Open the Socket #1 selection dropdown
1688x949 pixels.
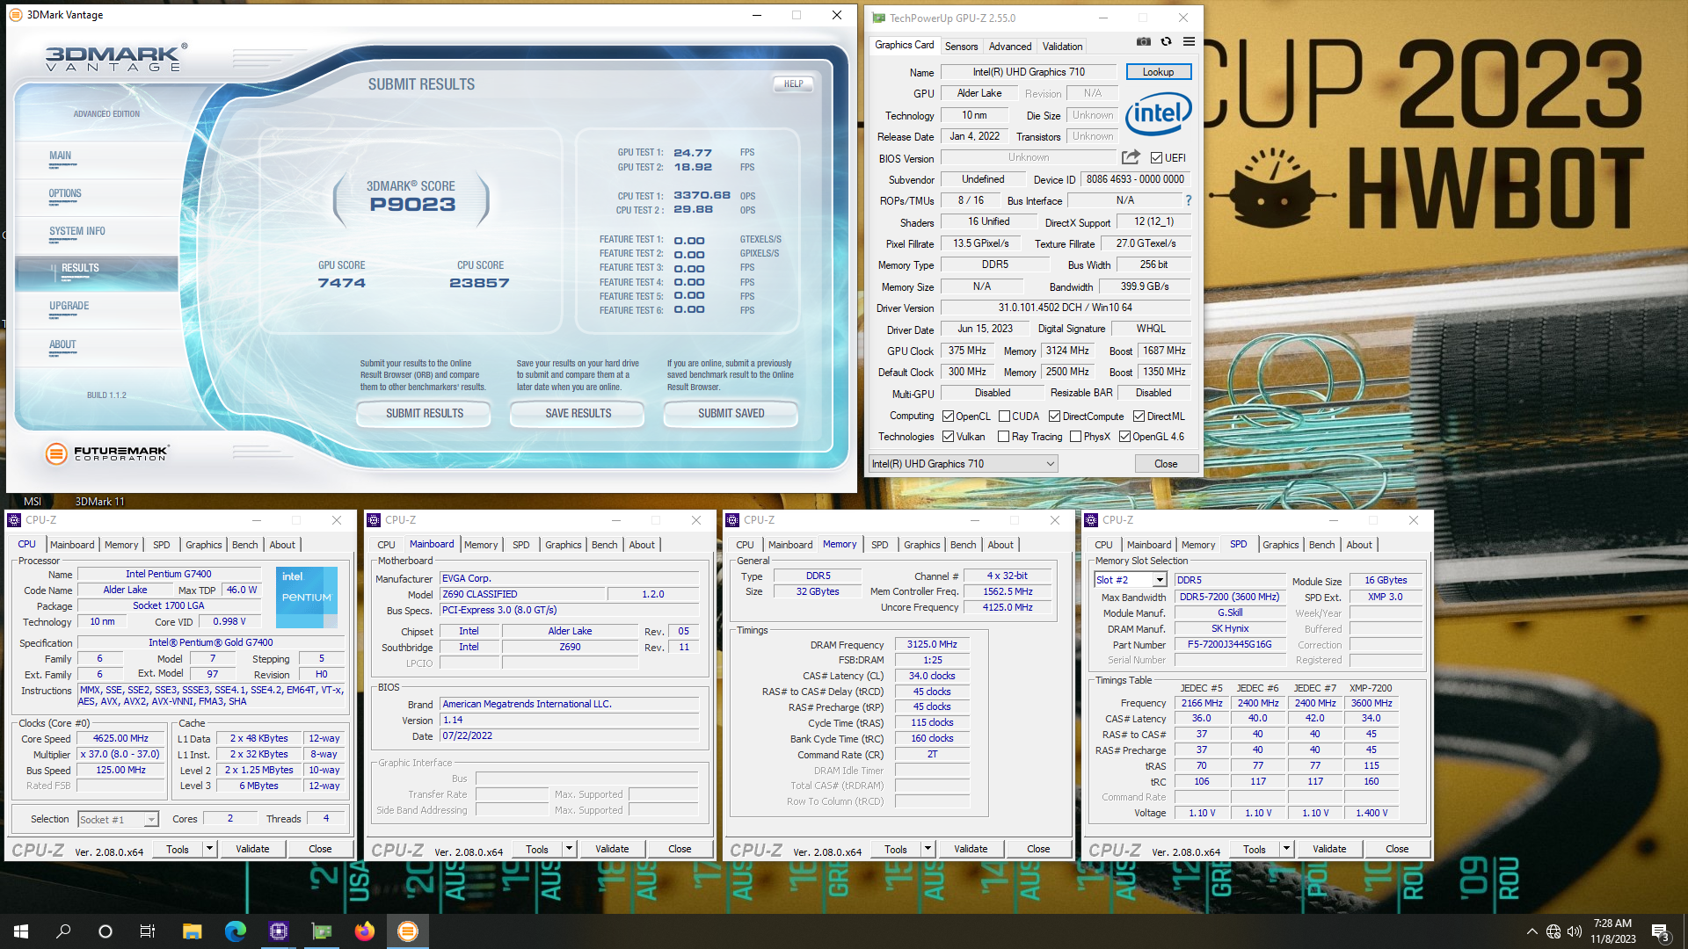click(118, 819)
